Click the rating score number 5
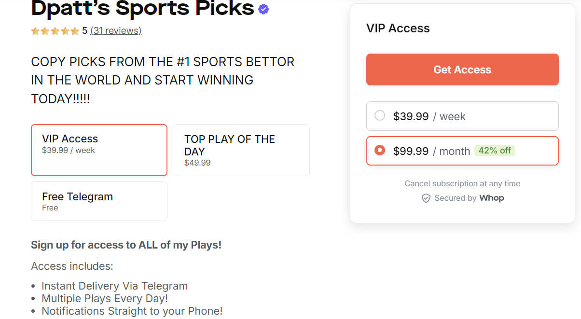 84,31
